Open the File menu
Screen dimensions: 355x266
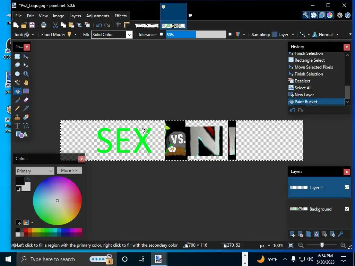tap(19, 16)
